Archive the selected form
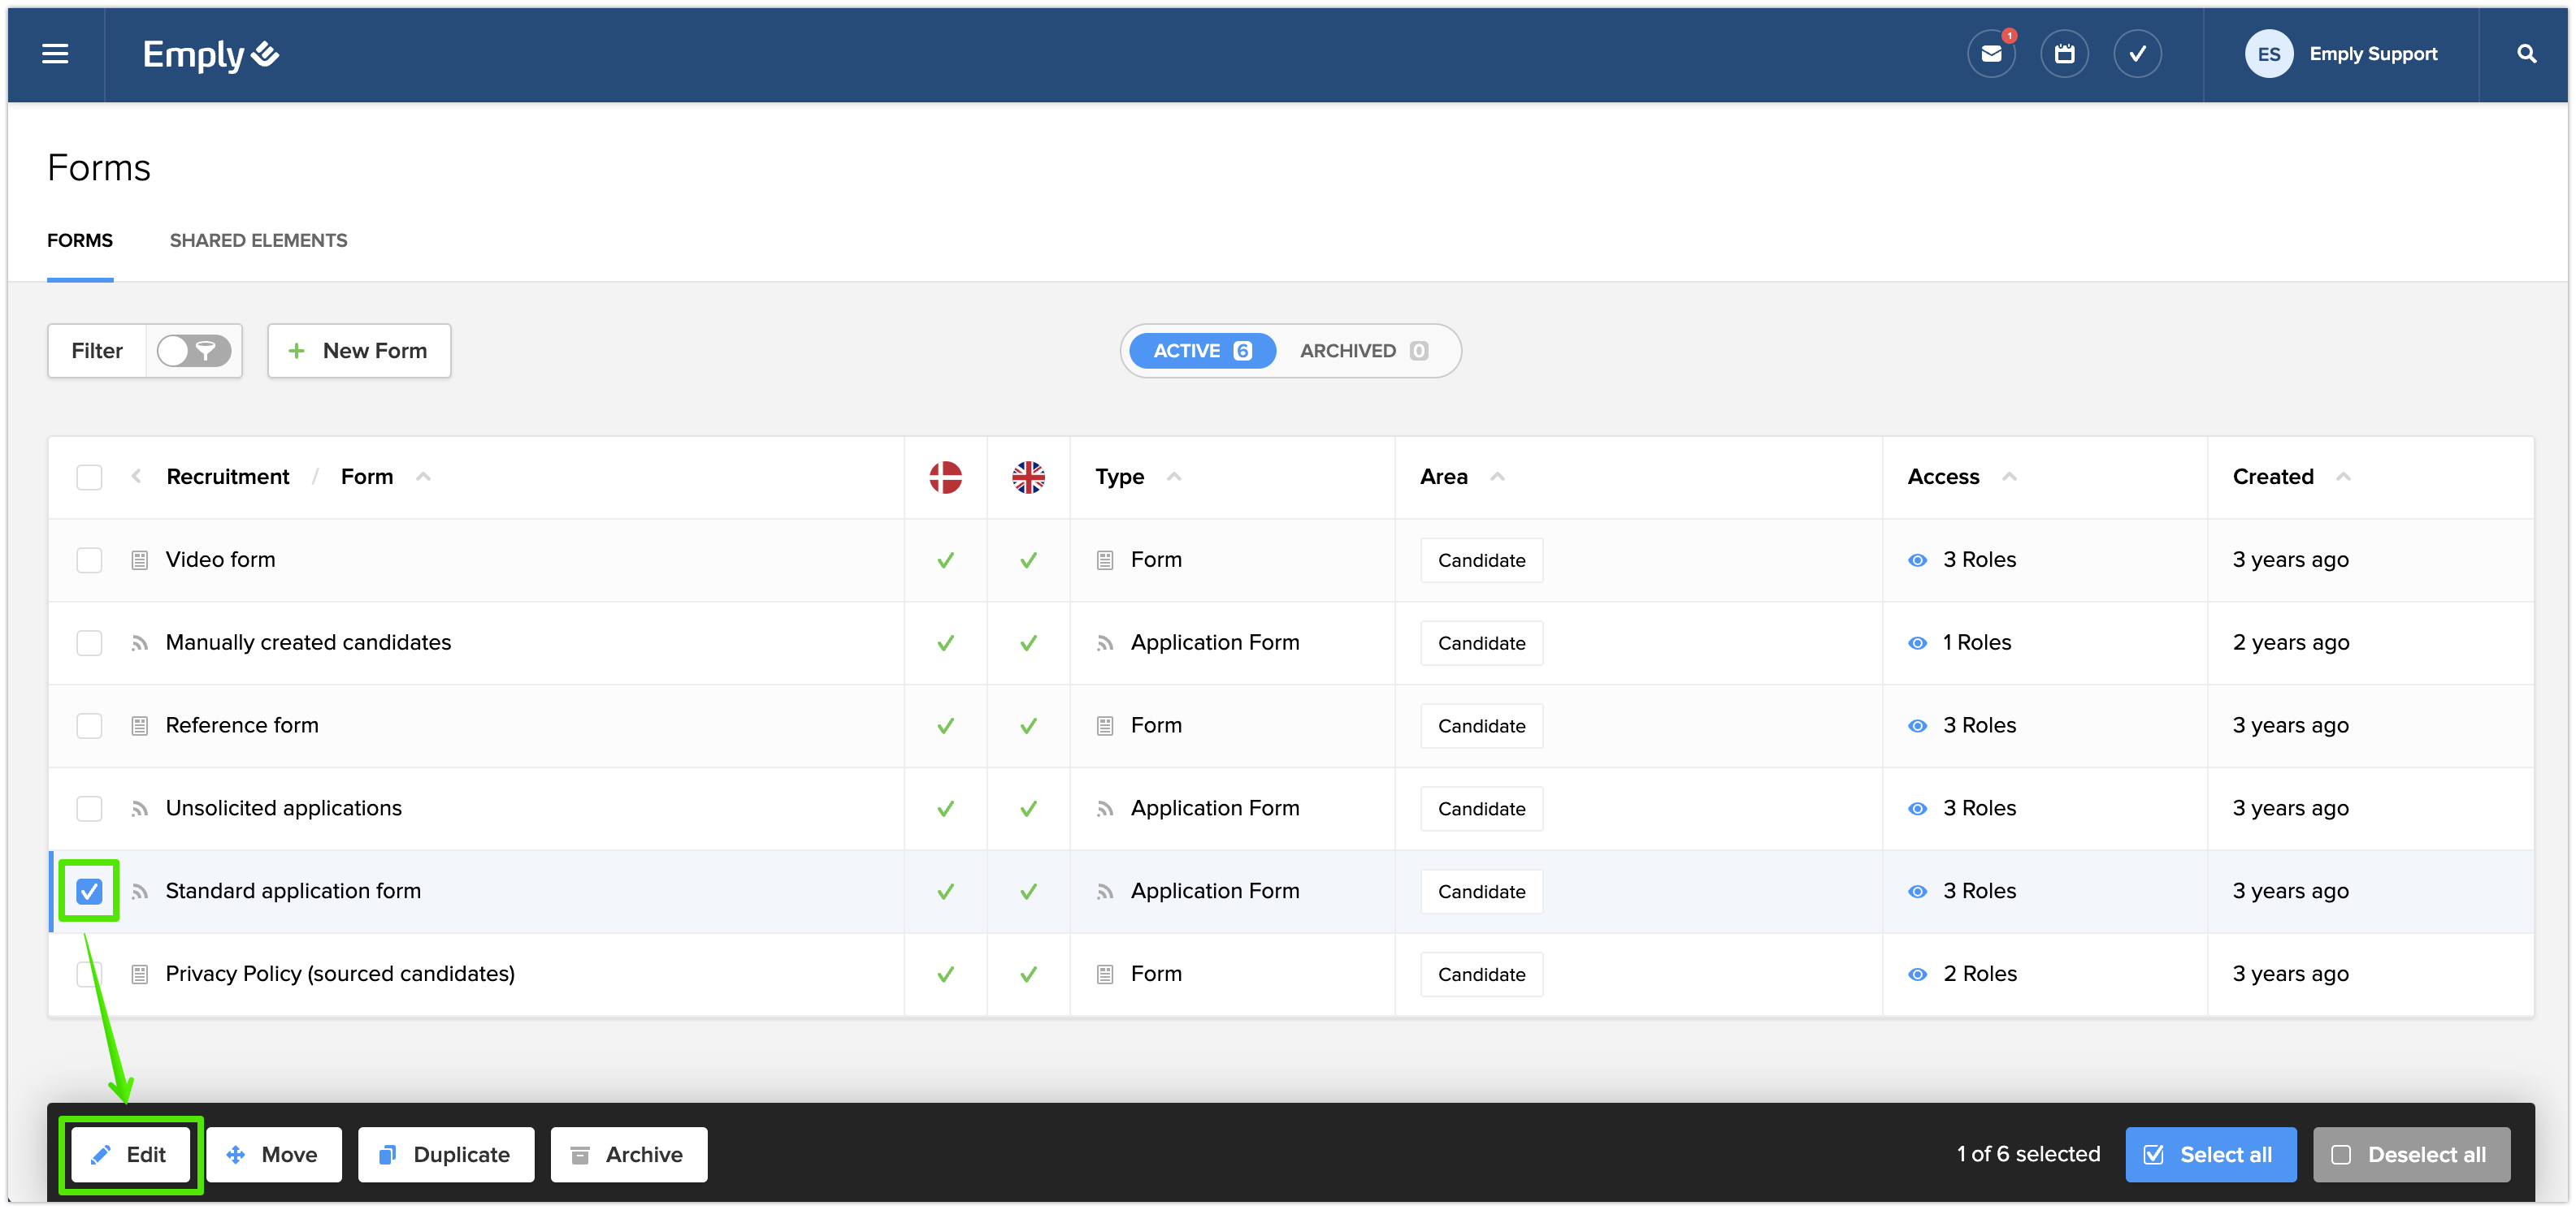The image size is (2576, 1210). click(x=629, y=1155)
